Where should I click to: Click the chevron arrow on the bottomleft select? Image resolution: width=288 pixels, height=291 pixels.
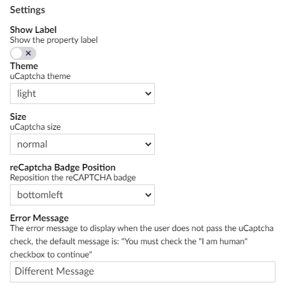pos(148,195)
